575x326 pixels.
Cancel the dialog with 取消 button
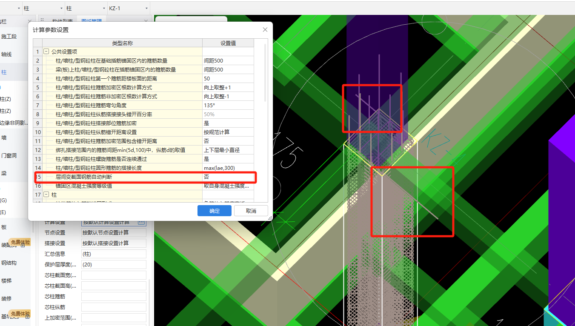[x=251, y=211]
